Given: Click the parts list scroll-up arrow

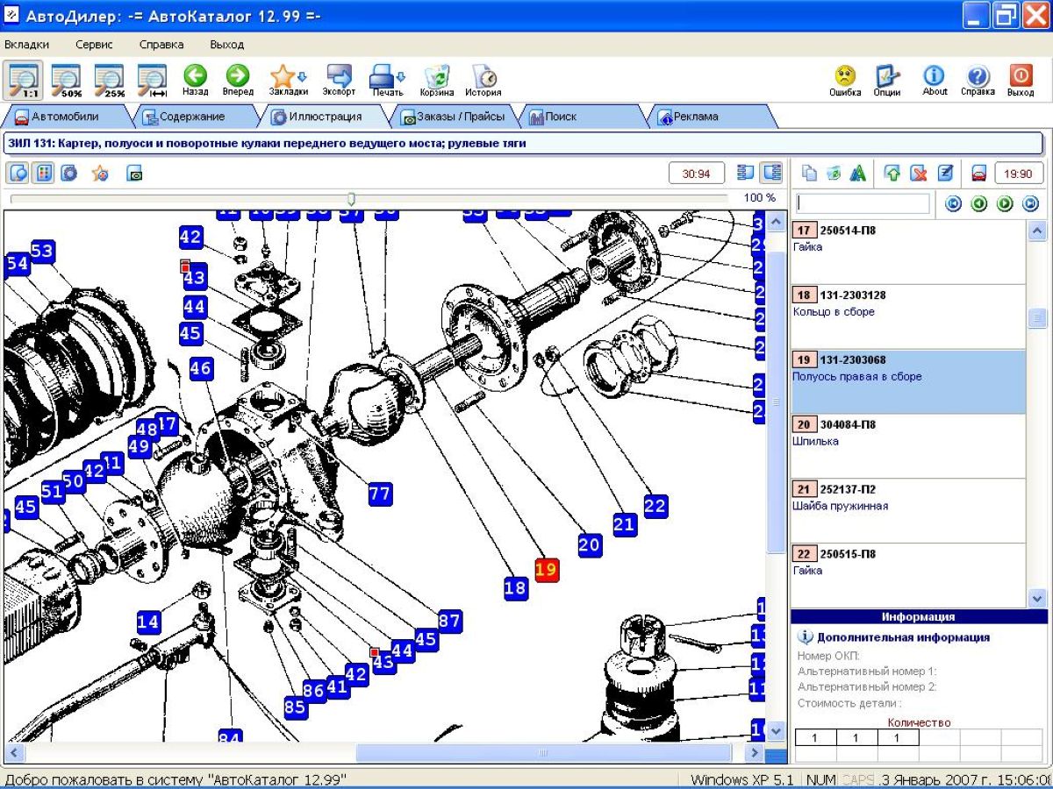Looking at the screenshot, I should [1037, 231].
